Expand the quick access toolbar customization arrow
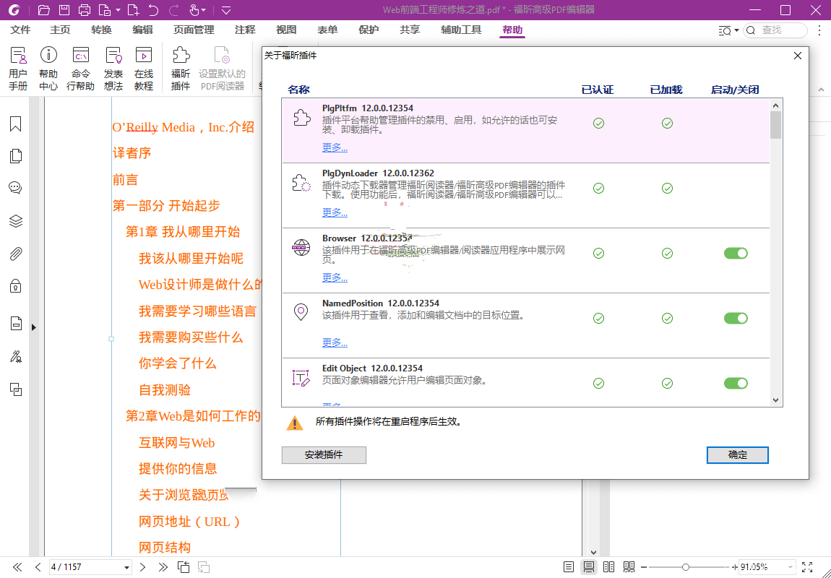The width and height of the screenshot is (831, 578). (x=226, y=10)
